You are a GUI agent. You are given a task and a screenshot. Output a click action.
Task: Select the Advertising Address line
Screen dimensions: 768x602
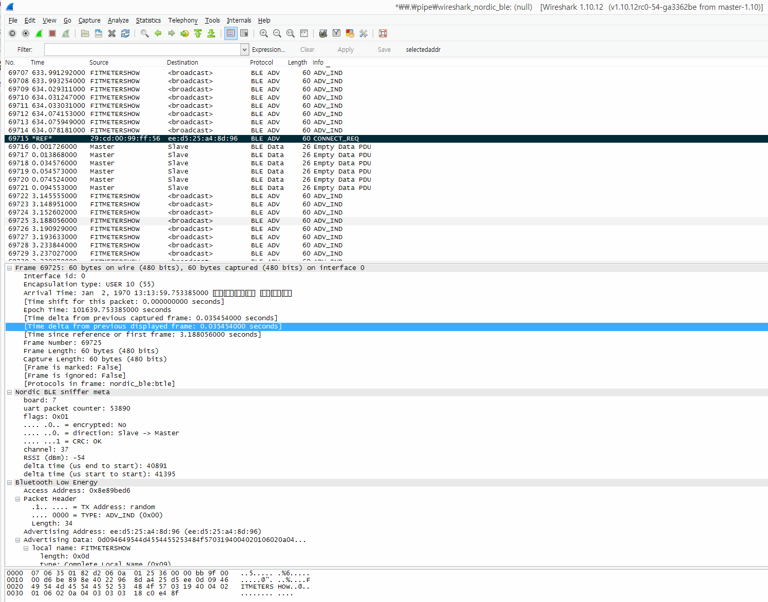(x=142, y=532)
